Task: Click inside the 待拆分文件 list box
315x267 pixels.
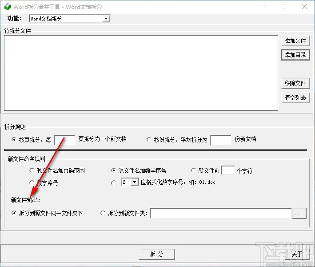Action: coord(141,73)
